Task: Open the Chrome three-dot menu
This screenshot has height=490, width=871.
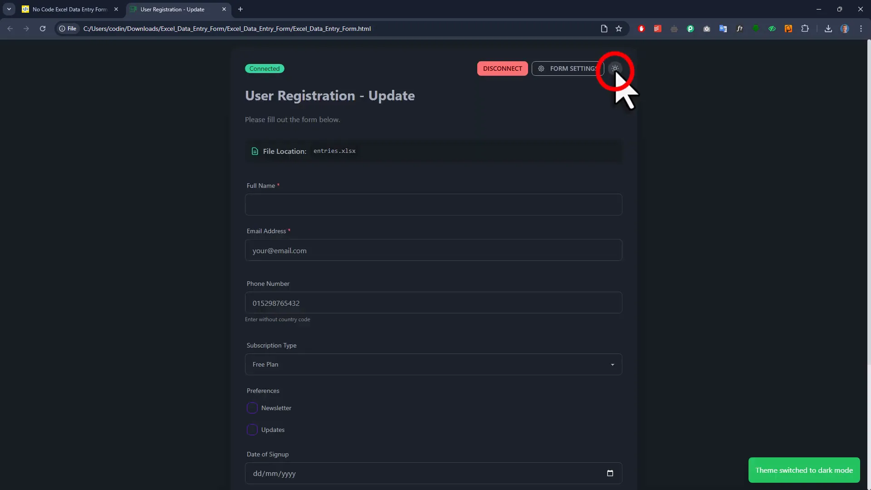Action: click(x=861, y=29)
